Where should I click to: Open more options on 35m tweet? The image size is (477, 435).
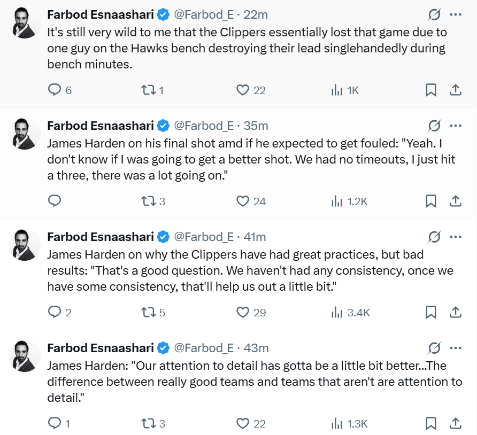455,126
